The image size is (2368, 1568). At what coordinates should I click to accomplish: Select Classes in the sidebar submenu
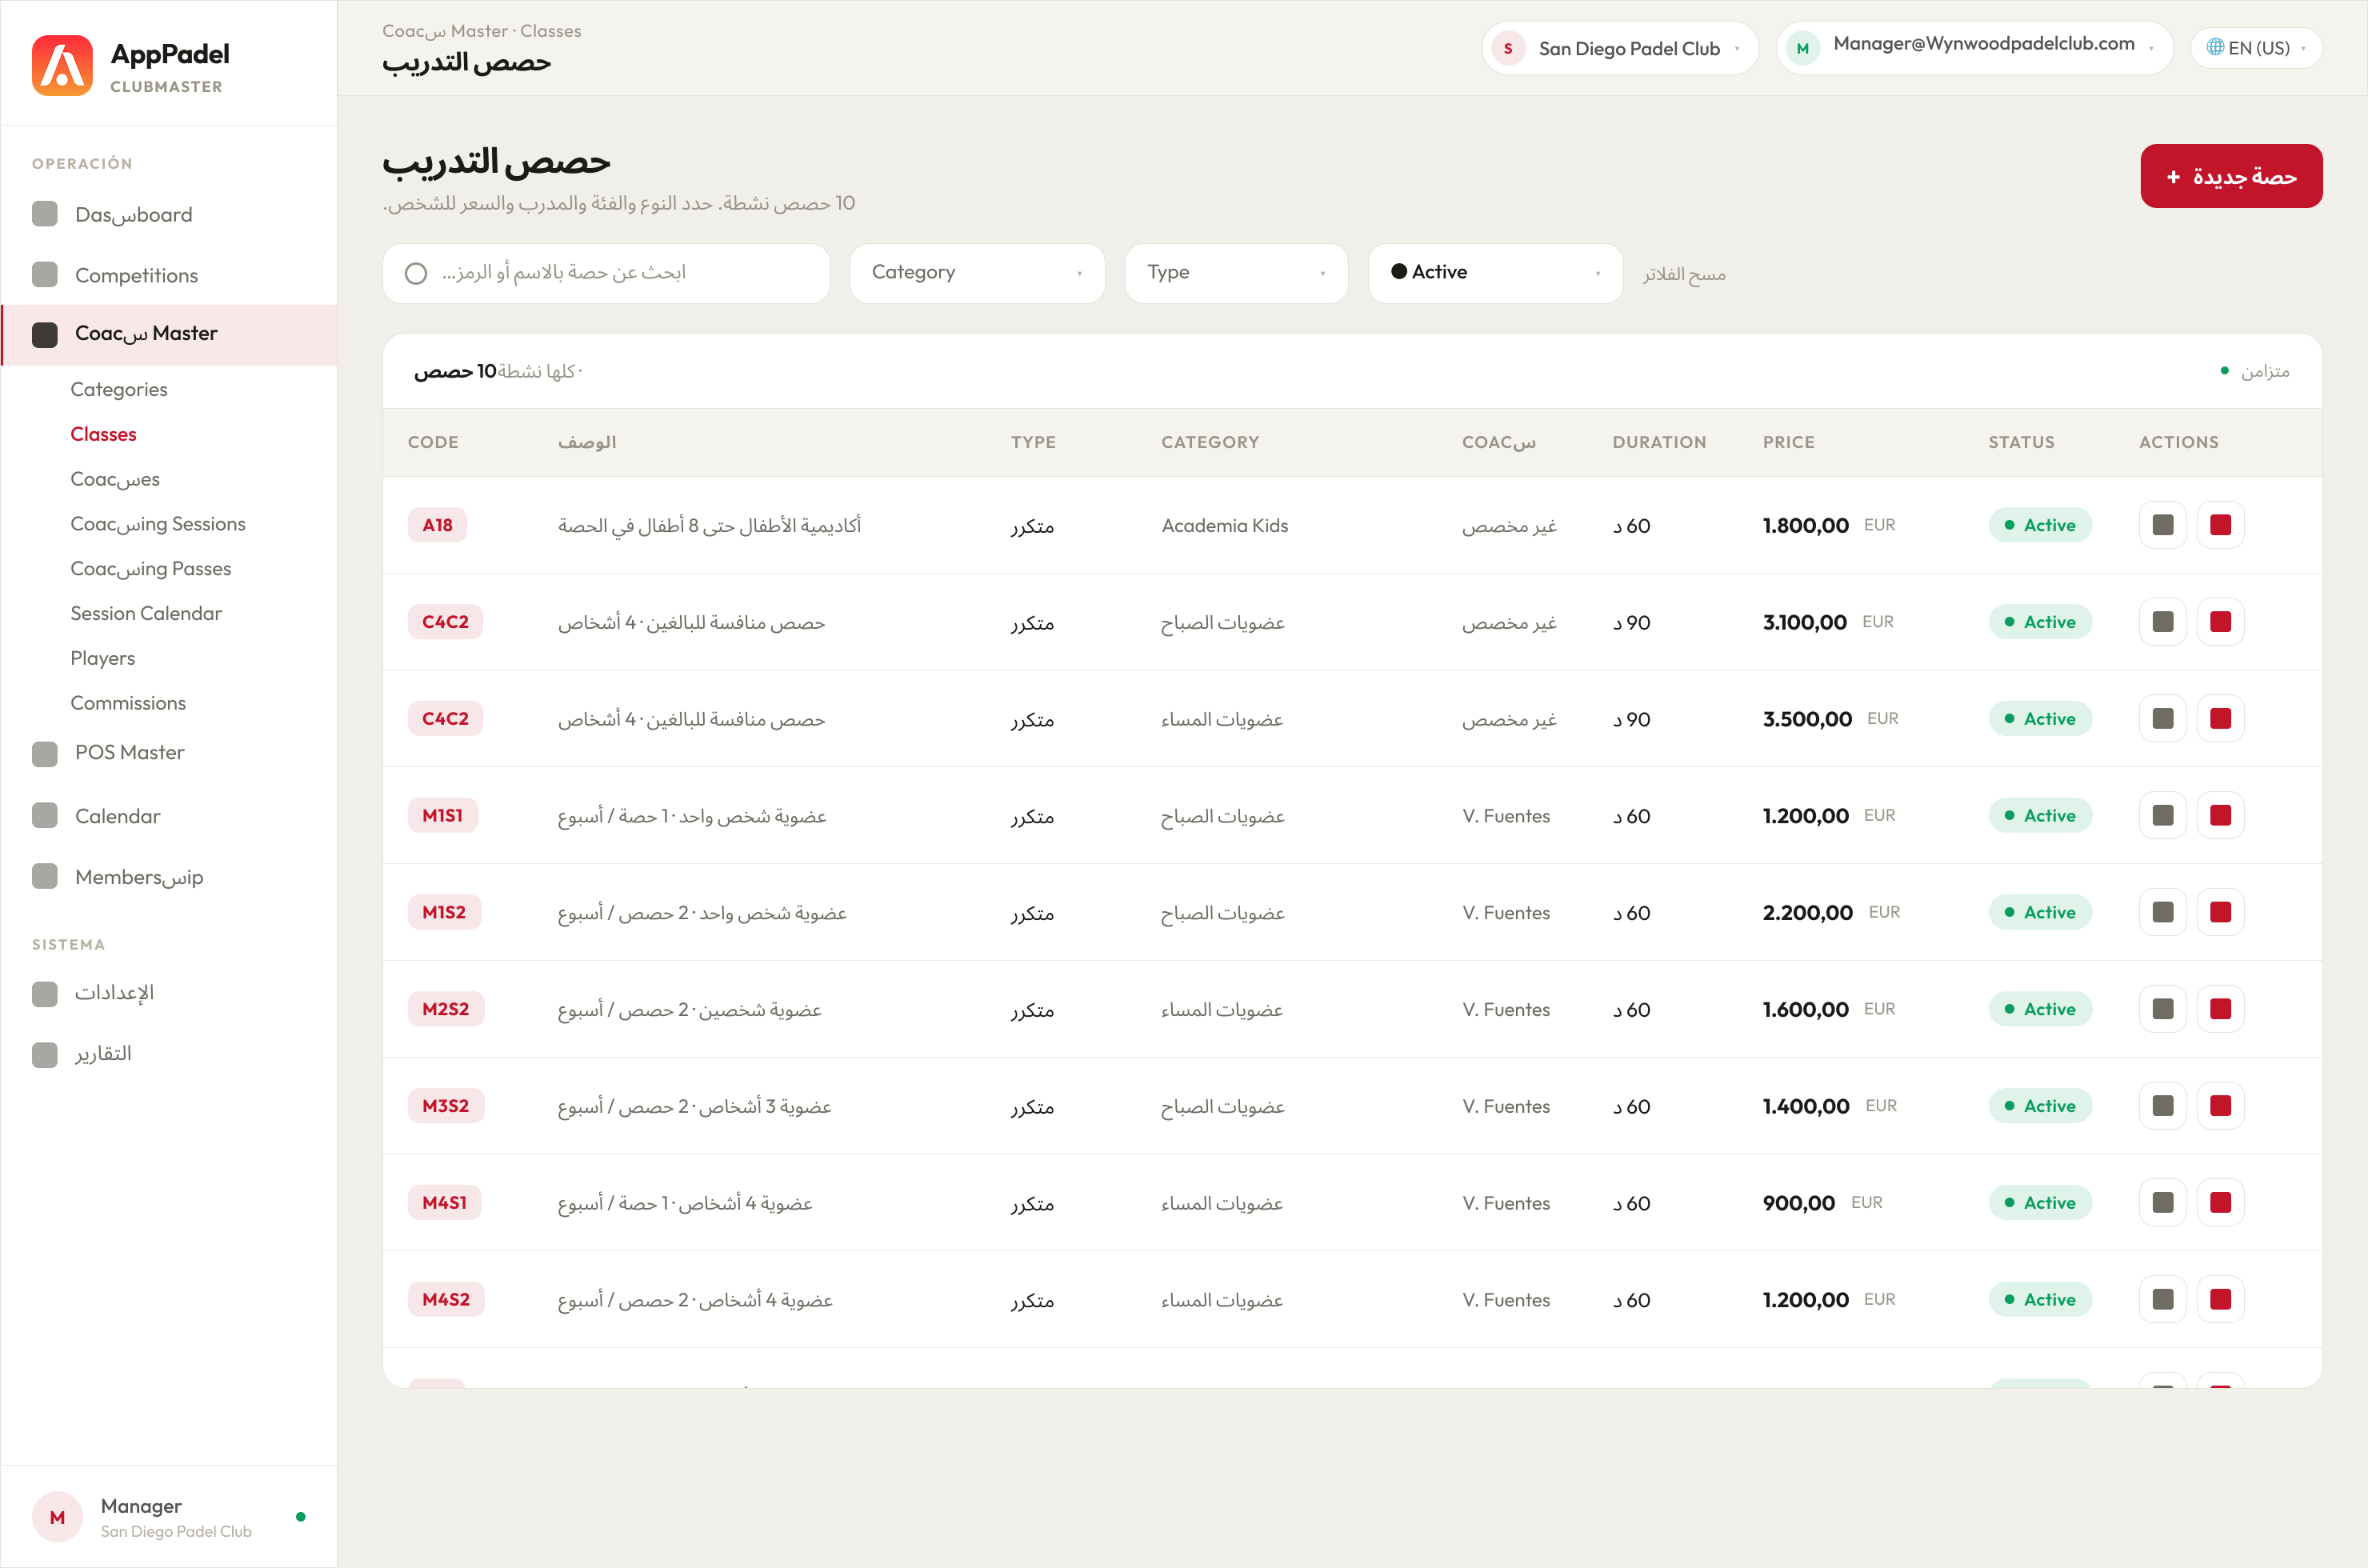[x=103, y=435]
